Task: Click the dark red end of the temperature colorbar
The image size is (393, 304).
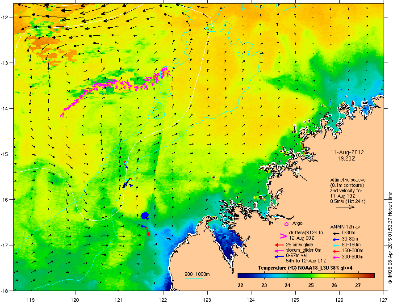Action: coord(372,276)
